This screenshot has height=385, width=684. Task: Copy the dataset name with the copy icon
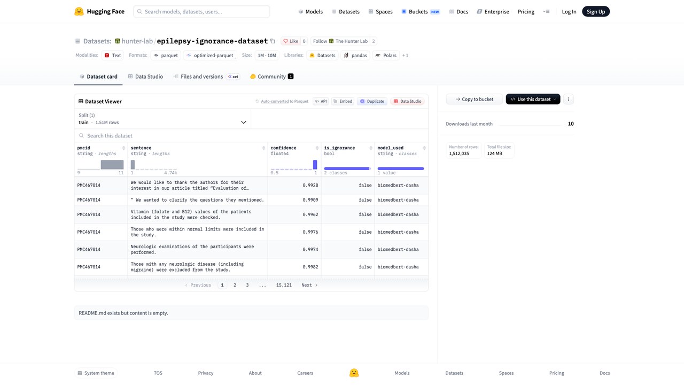[x=273, y=41]
